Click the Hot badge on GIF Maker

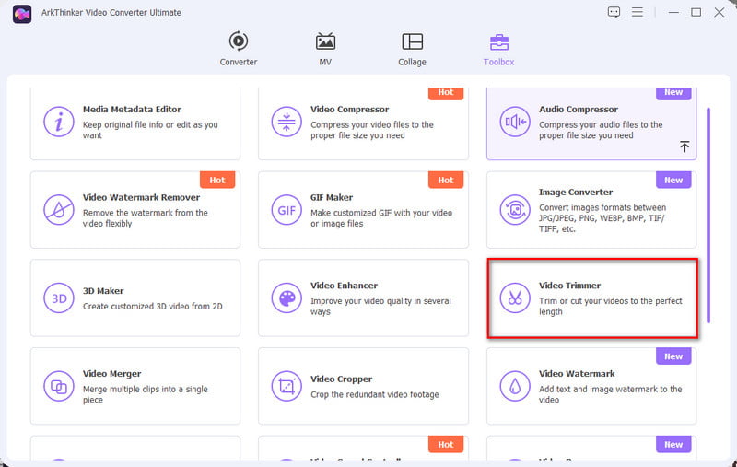coord(446,180)
